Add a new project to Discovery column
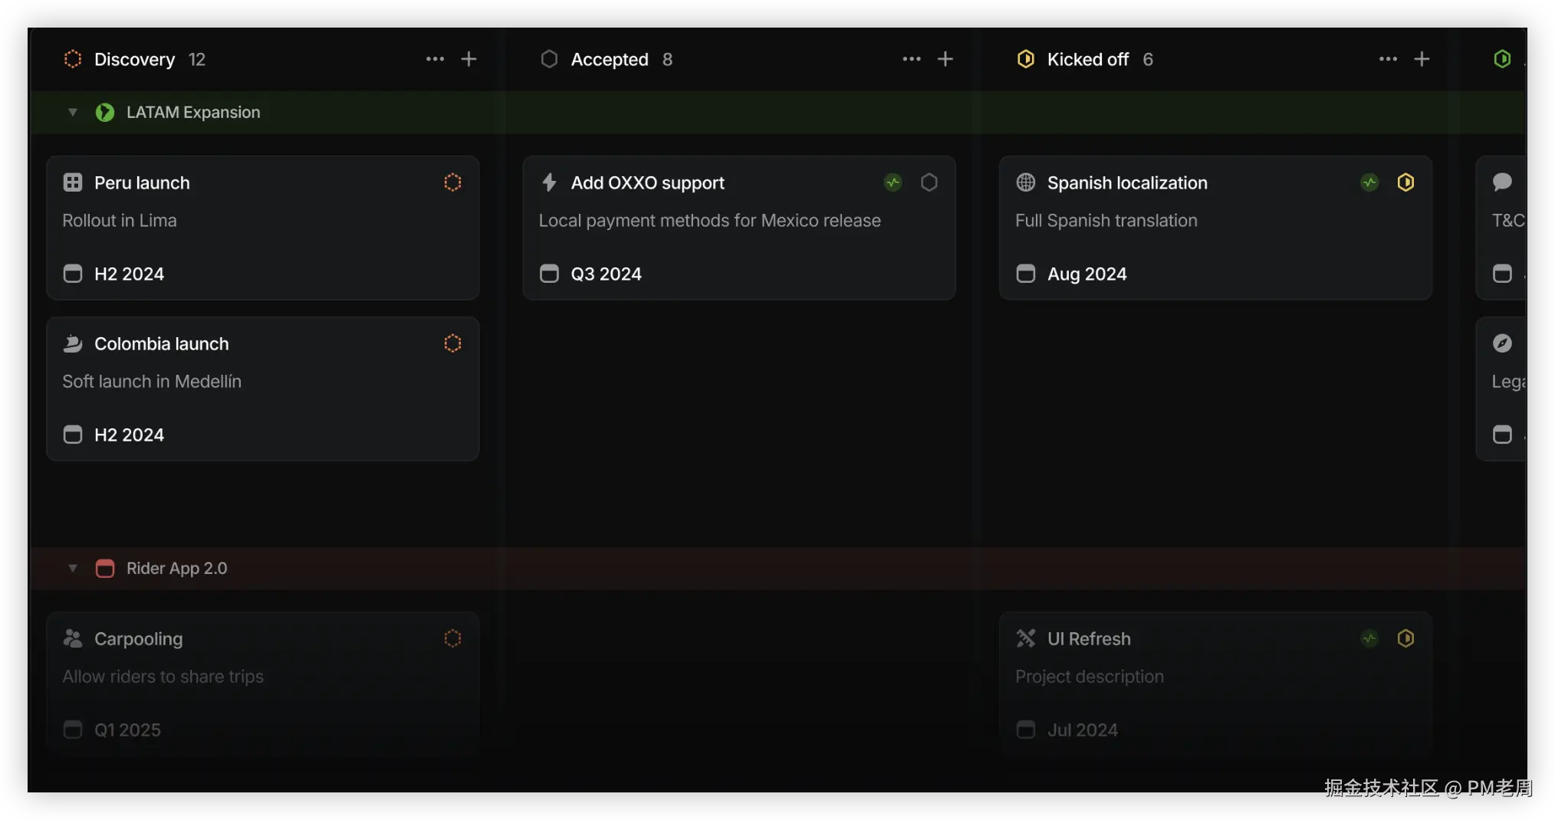Screen dimensions: 1555x820 tap(468, 59)
